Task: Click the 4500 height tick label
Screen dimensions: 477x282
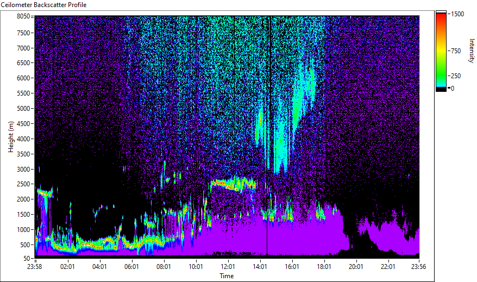Action: pos(23,124)
